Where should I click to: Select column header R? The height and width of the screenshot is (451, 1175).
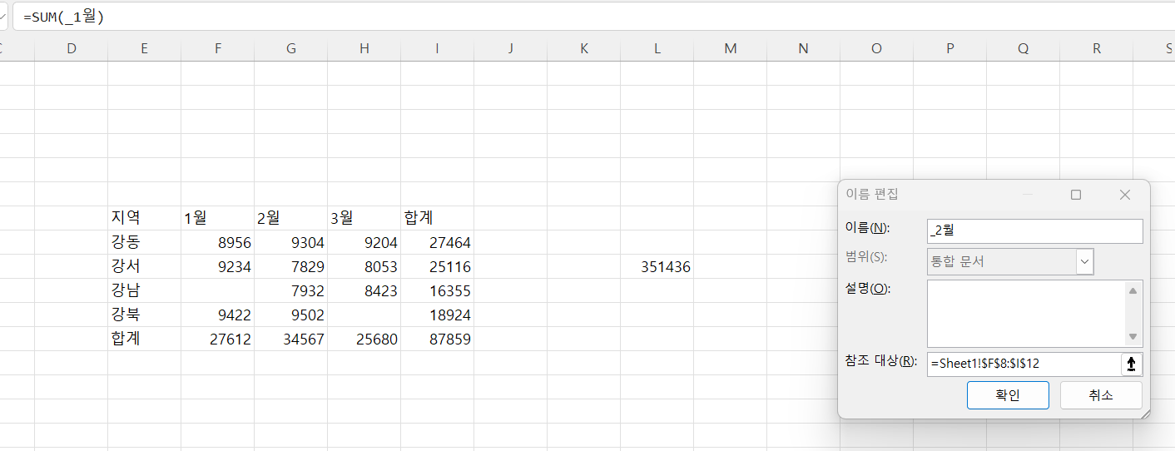(x=1097, y=49)
